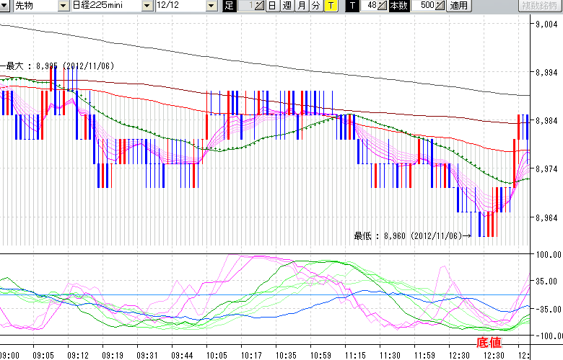Switch chart to weekly bars with 週 button
This screenshot has width=563, height=360.
tap(287, 6)
